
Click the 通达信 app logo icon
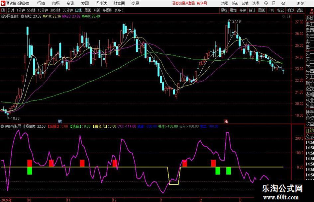3,3
